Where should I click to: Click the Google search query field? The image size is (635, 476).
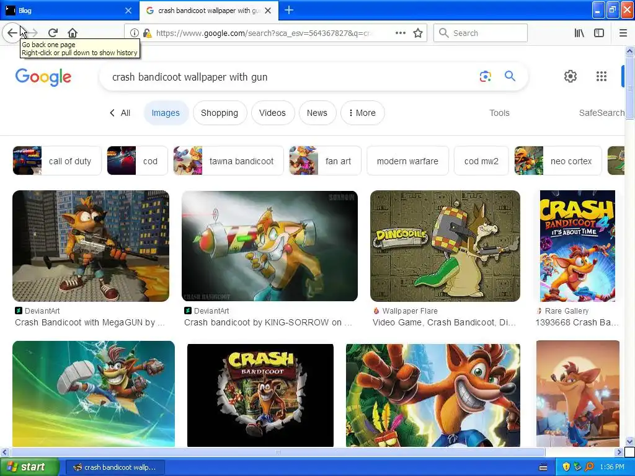(288, 77)
